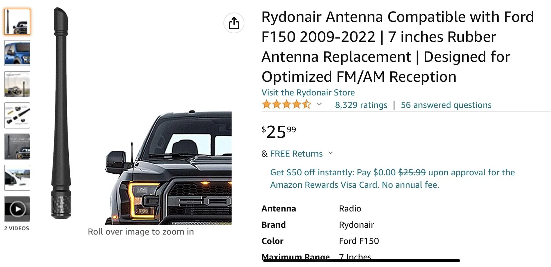Click the 2 VIDEOS label
The image size is (551, 267).
coord(17,228)
